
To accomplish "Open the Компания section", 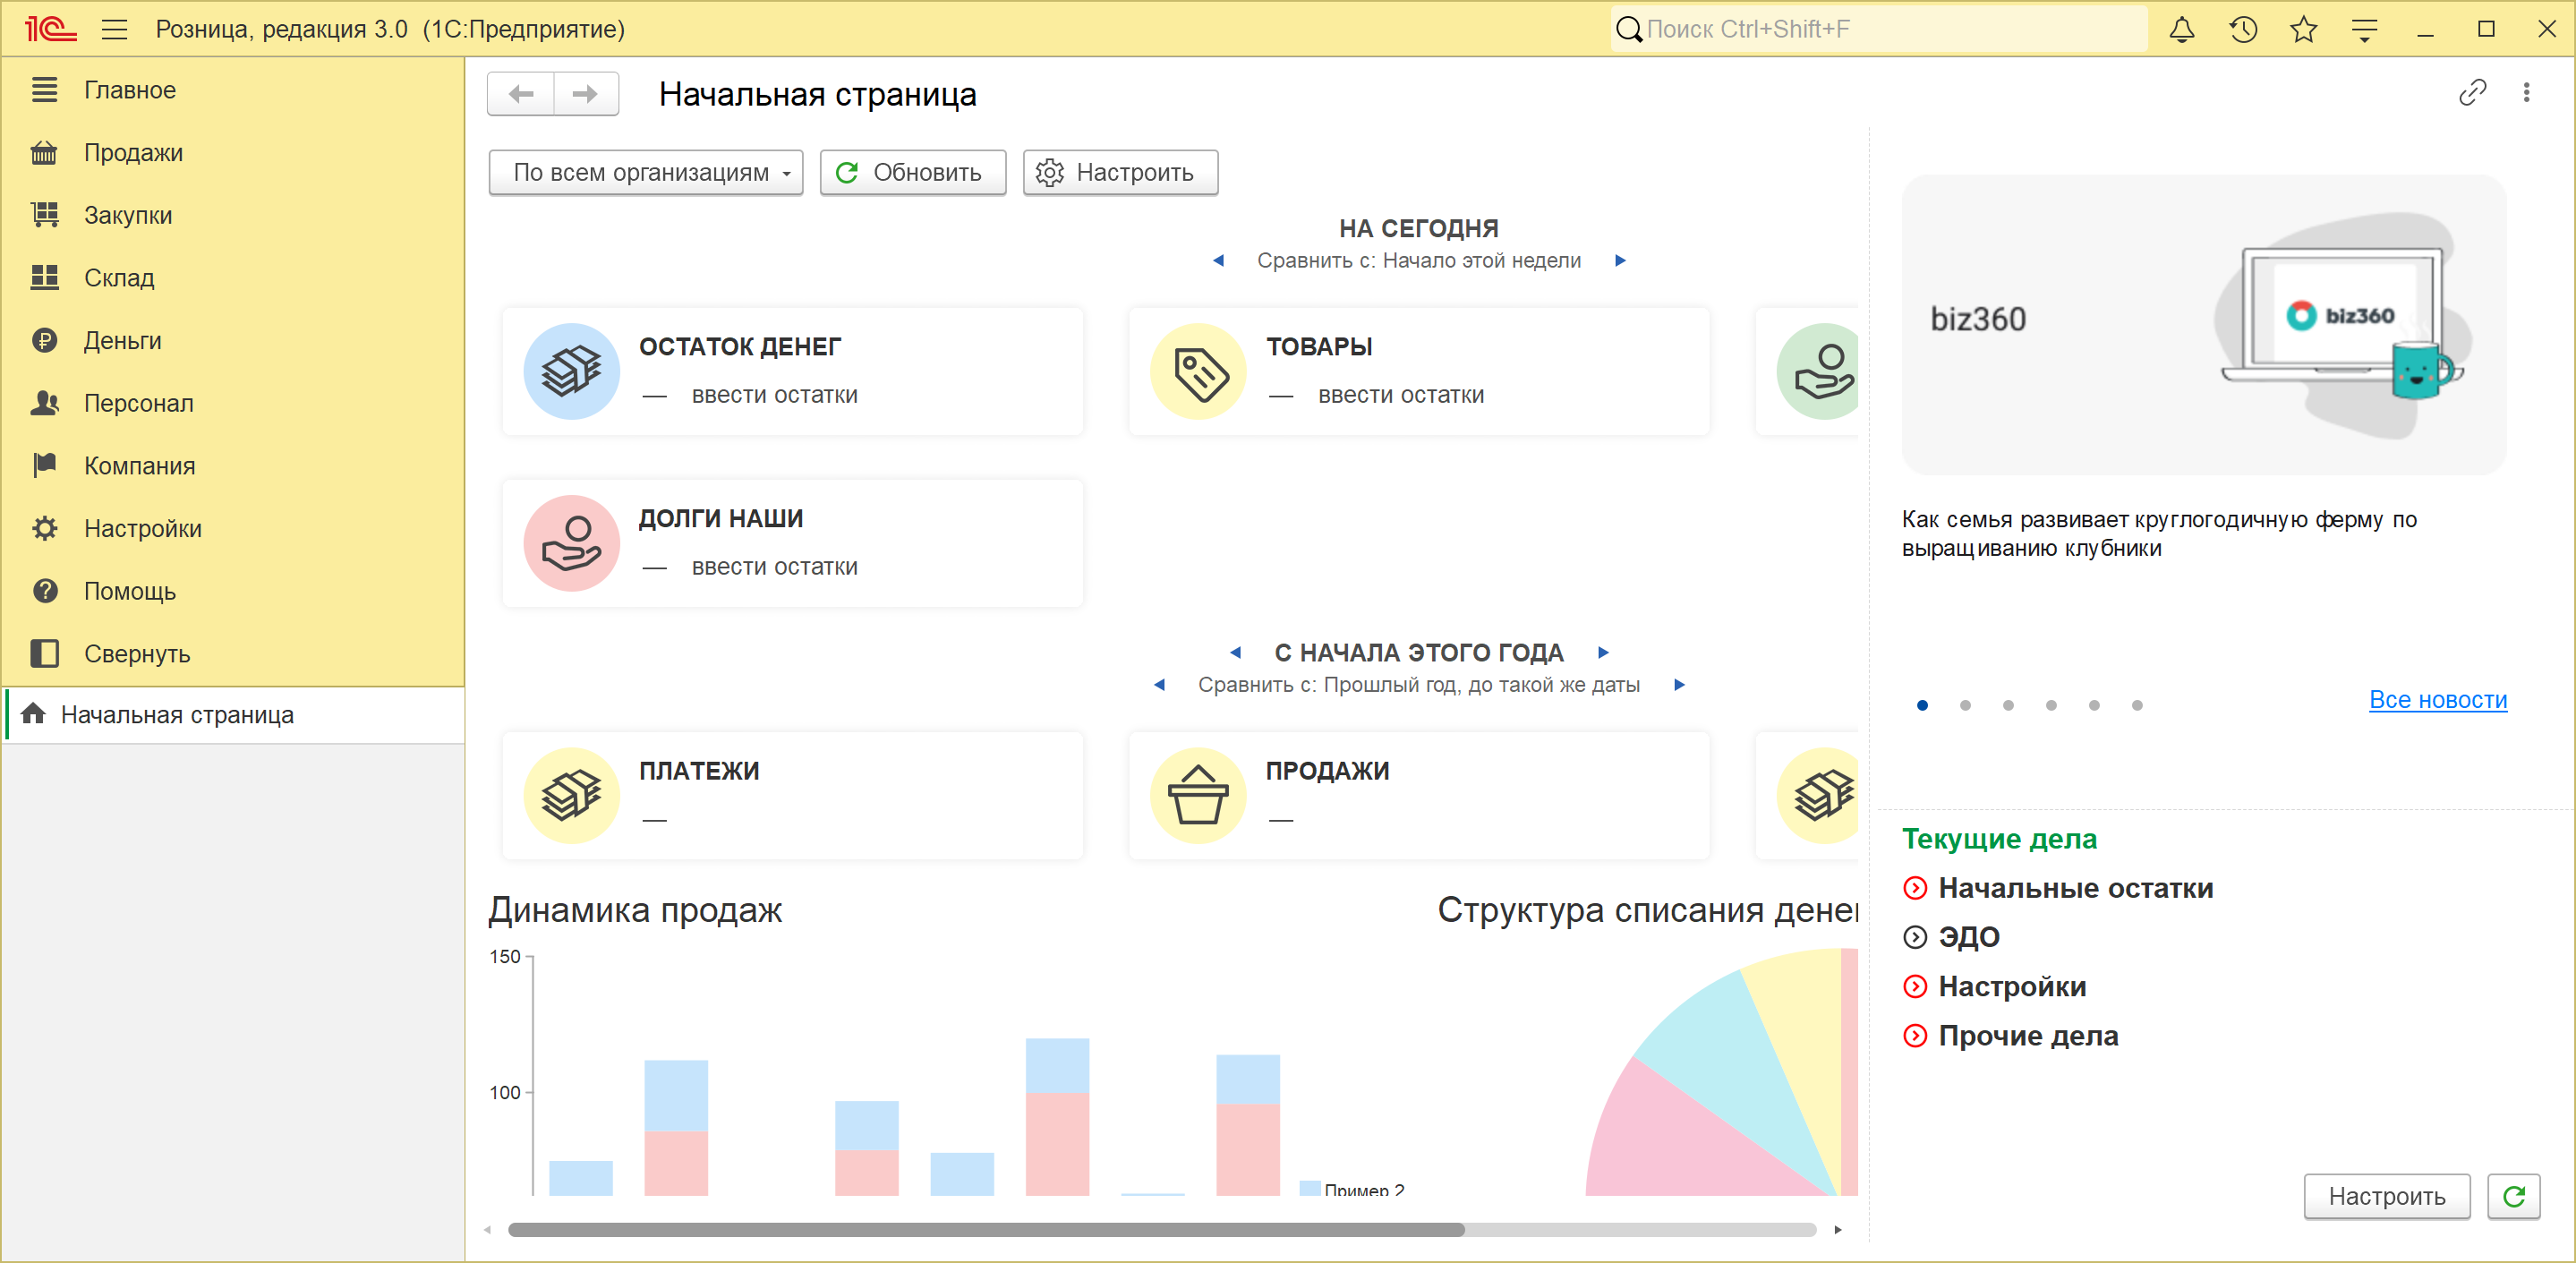I will 232,466.
